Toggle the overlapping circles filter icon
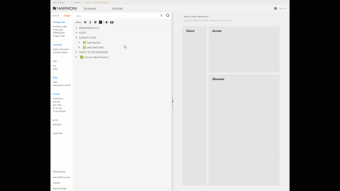340x191 pixels. [106, 22]
